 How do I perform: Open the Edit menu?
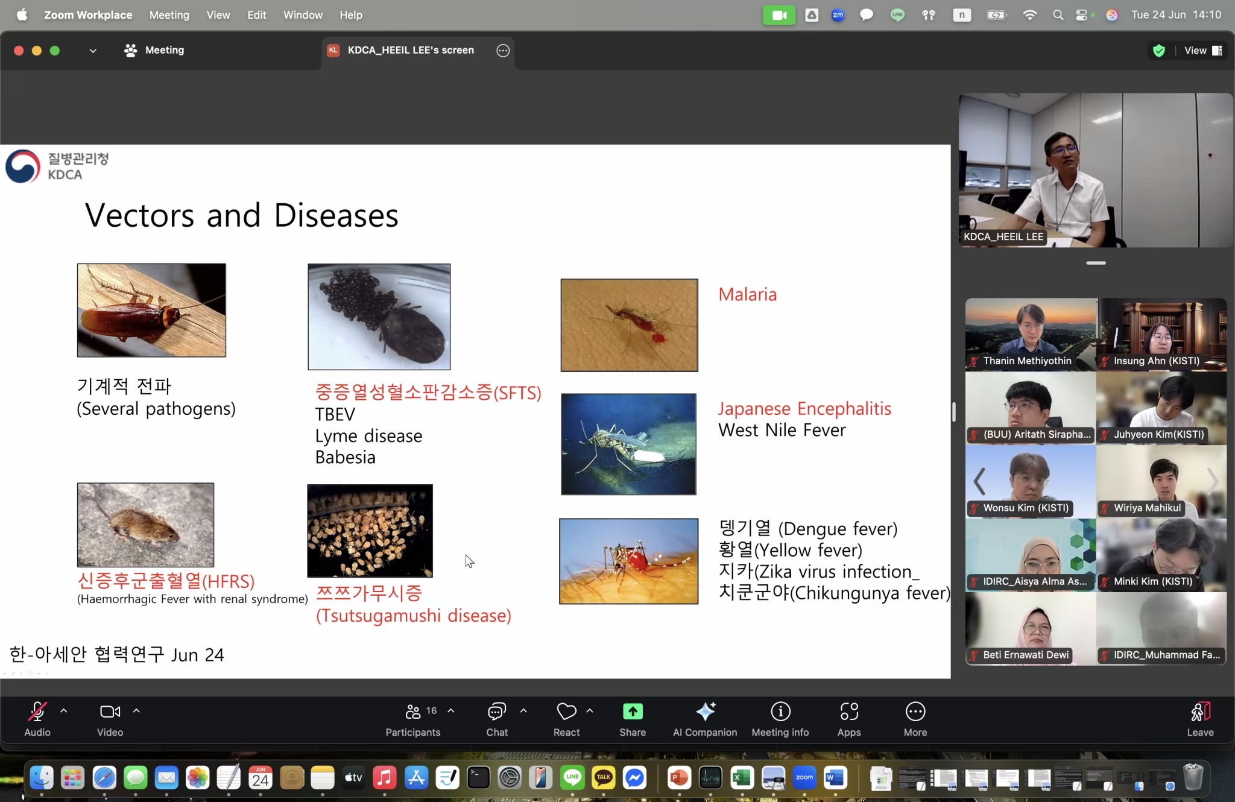(257, 15)
